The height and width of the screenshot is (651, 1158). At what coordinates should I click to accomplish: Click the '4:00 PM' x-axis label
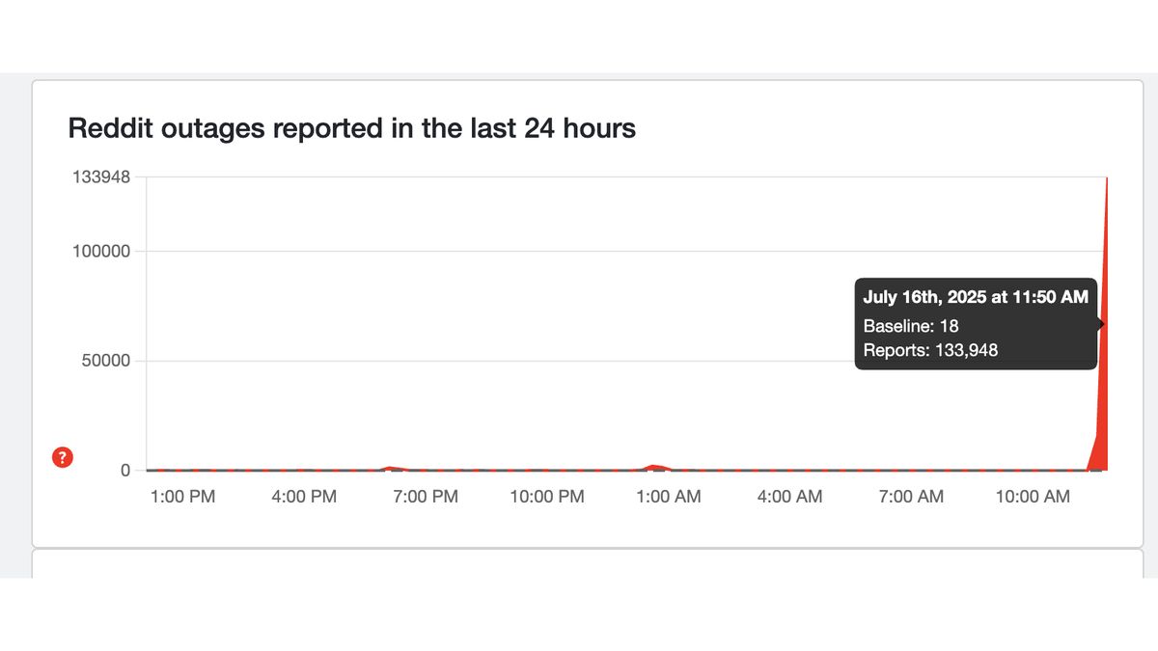(305, 497)
